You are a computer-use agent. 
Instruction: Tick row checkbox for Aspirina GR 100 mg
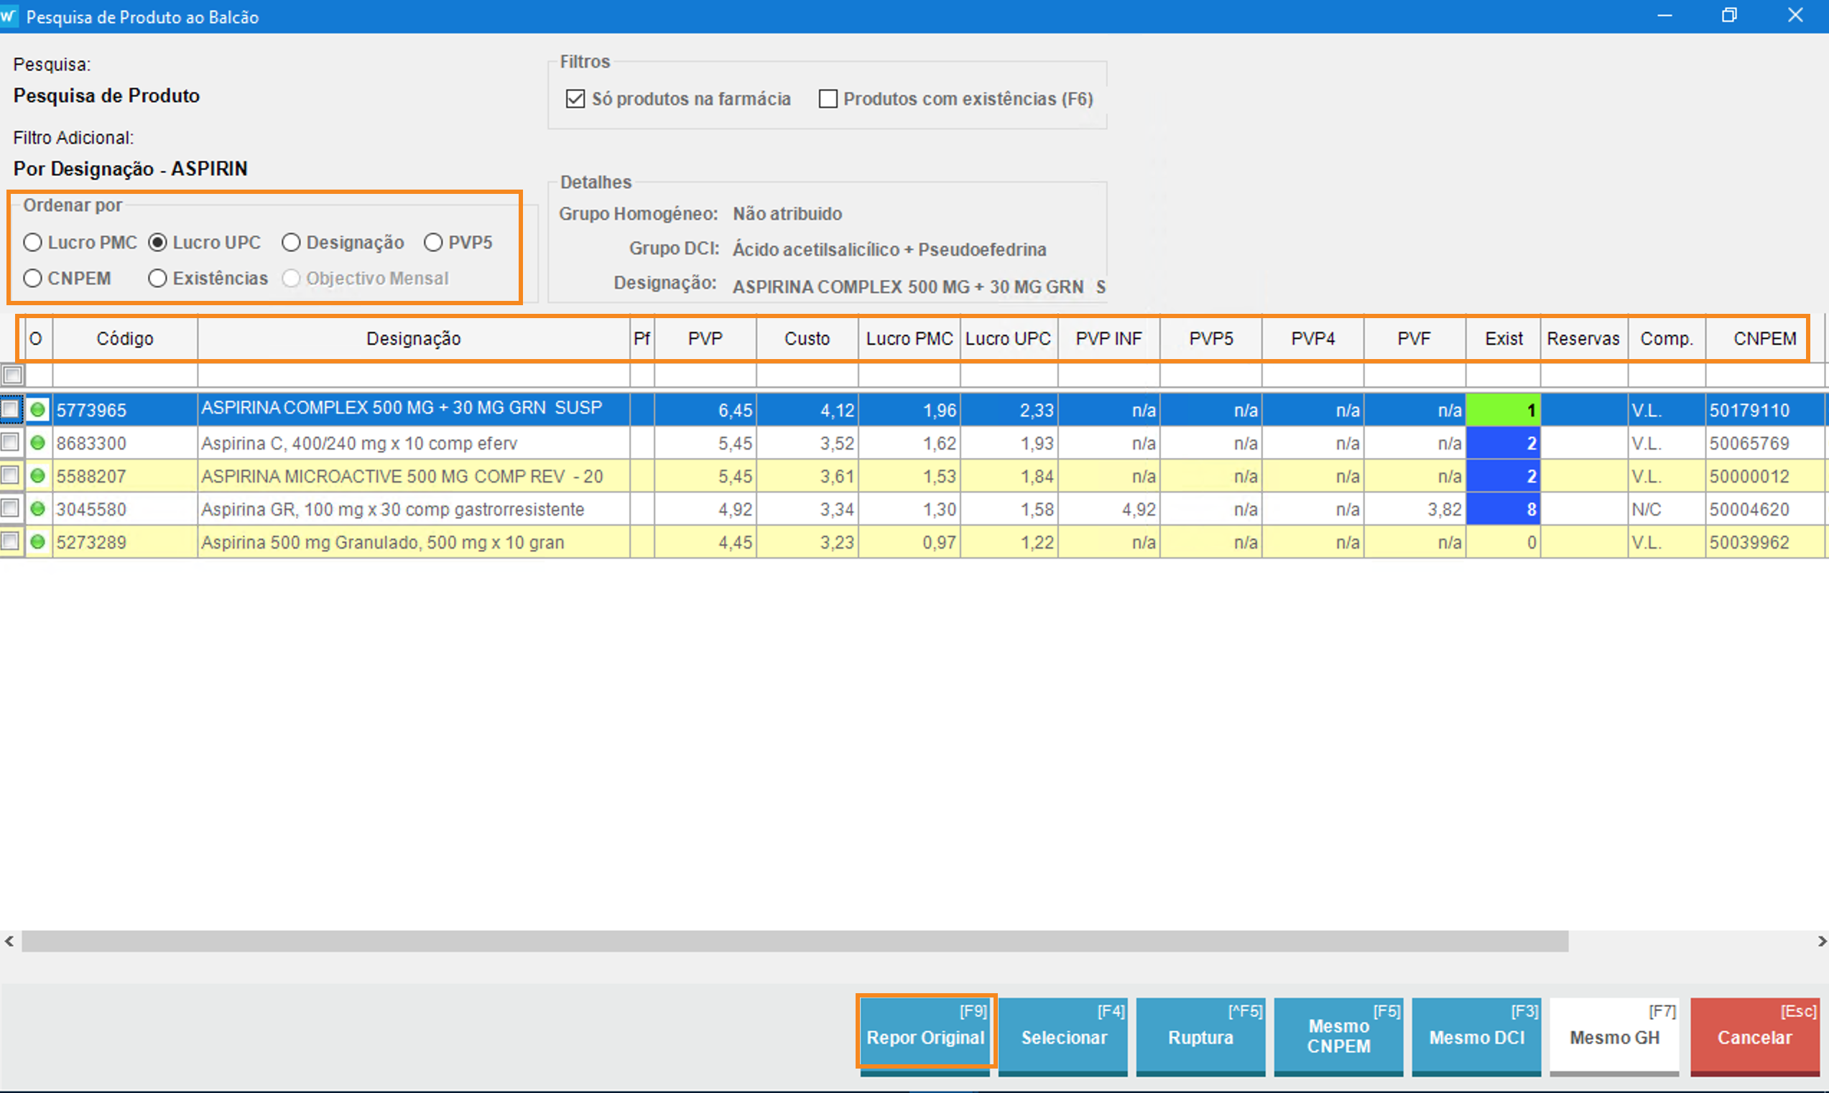pyautogui.click(x=10, y=508)
